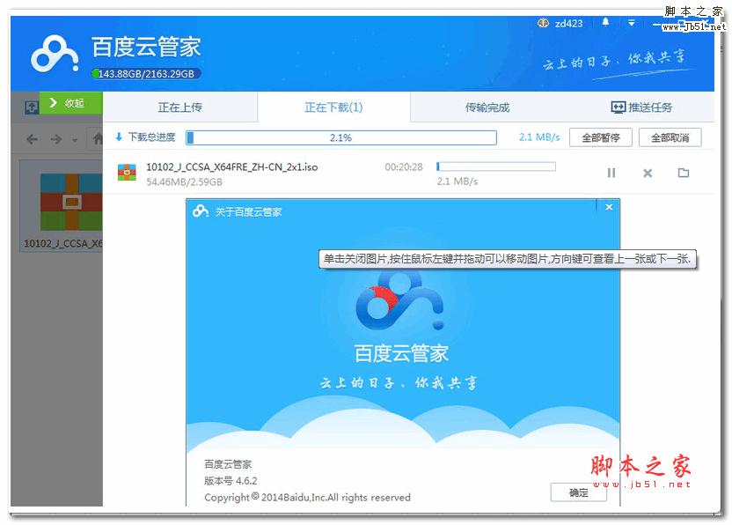Click the 下载总进度 label
Screen dimensions: 732x525
point(151,137)
